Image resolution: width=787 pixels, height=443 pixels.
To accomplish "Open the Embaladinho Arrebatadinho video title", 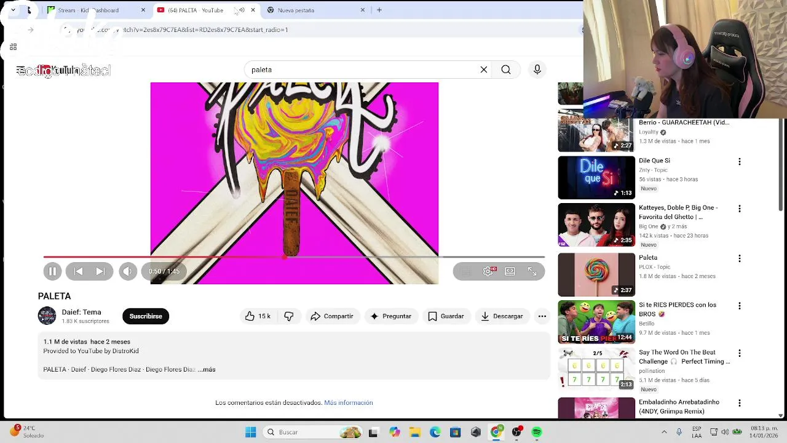I will tap(679, 407).
